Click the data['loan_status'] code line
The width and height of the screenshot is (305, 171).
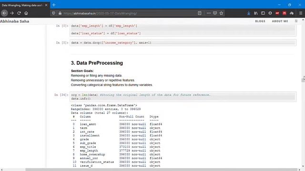[106, 33]
